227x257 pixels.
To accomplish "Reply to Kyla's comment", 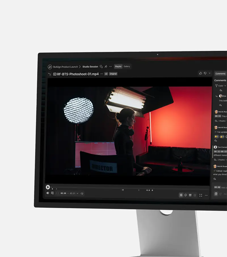I will coord(220,105).
